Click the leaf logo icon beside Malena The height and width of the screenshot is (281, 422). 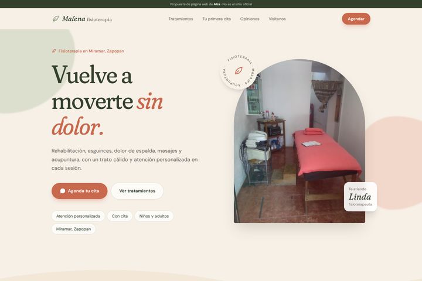point(56,19)
